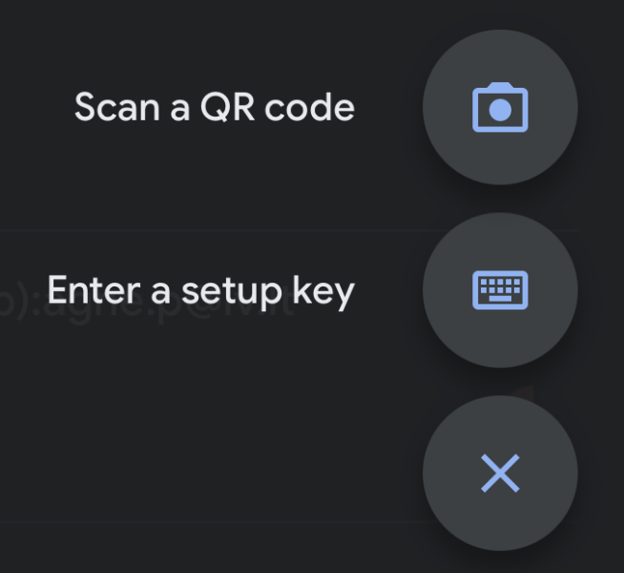The height and width of the screenshot is (573, 624).
Task: Tap the camera icon
Action: (500, 107)
